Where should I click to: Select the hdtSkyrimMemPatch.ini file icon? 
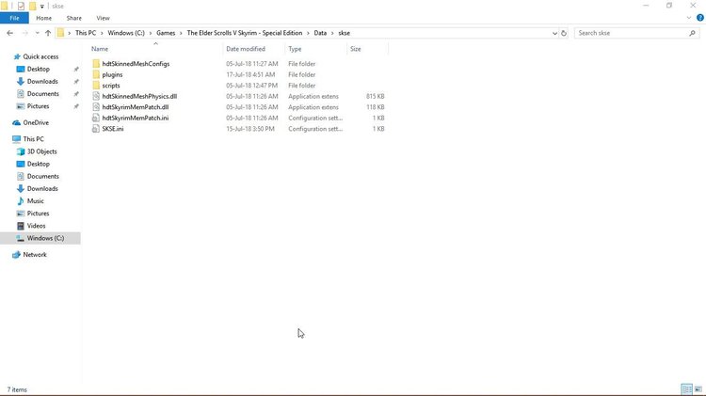[96, 118]
